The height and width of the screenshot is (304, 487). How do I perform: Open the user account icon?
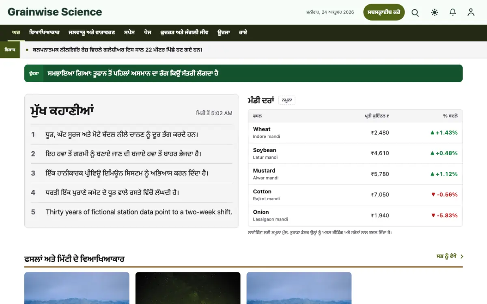click(x=471, y=13)
